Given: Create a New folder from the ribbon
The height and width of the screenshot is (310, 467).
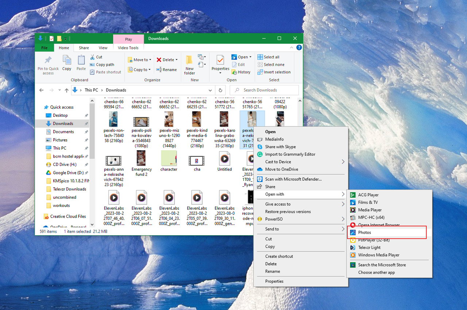Looking at the screenshot, I should pyautogui.click(x=189, y=65).
